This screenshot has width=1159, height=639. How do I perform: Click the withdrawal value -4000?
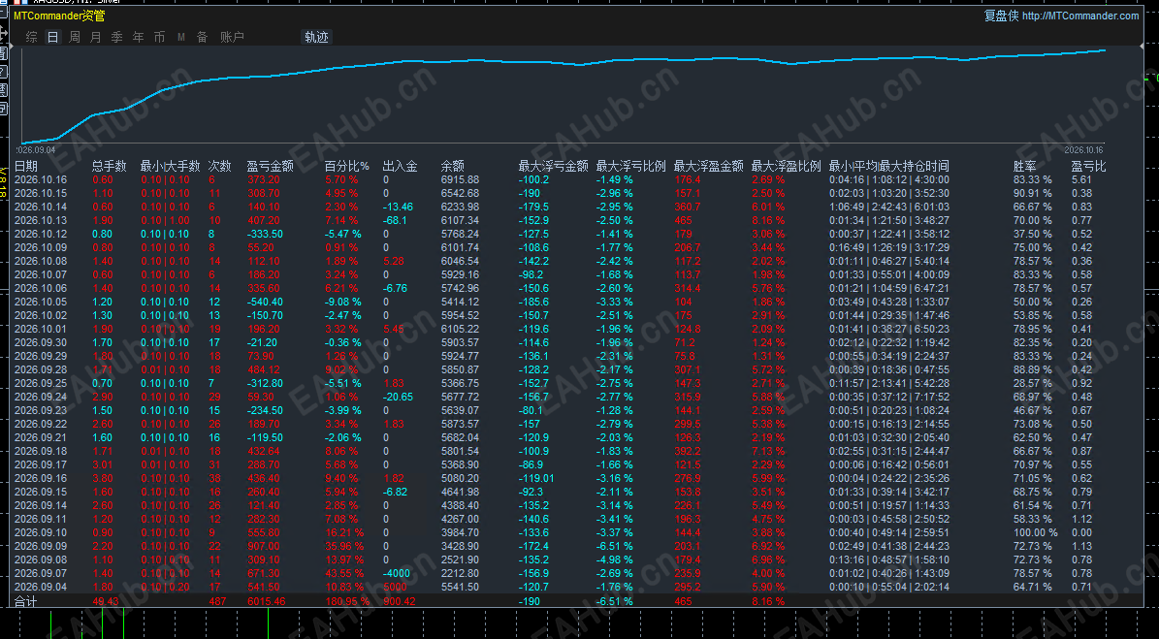[x=398, y=574]
